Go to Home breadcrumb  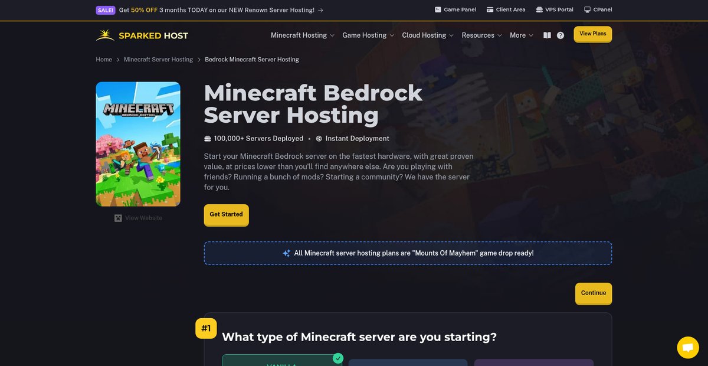tap(104, 60)
